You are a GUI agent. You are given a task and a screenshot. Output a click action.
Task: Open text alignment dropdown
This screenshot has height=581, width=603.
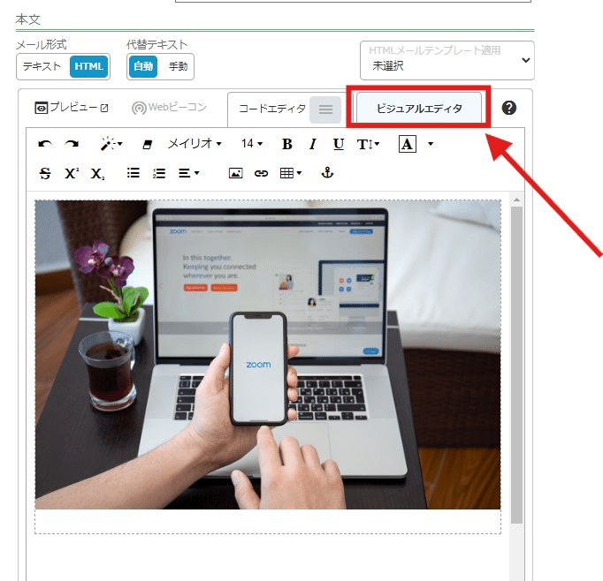click(x=189, y=173)
